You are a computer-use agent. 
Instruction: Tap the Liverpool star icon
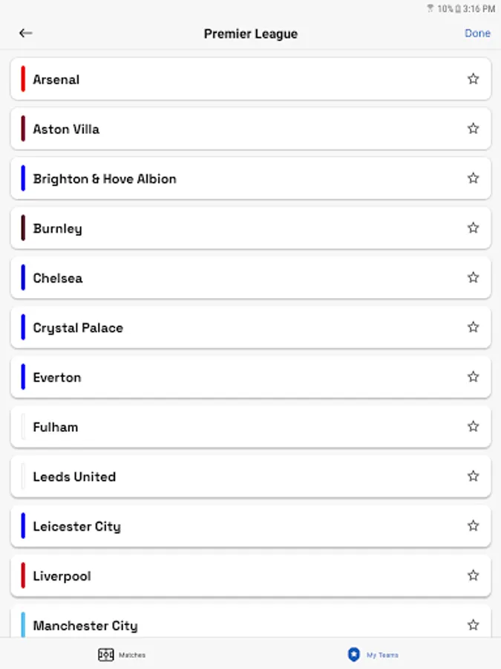tap(473, 575)
